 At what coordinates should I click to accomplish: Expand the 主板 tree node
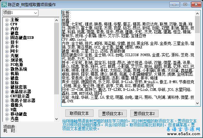(7, 20)
